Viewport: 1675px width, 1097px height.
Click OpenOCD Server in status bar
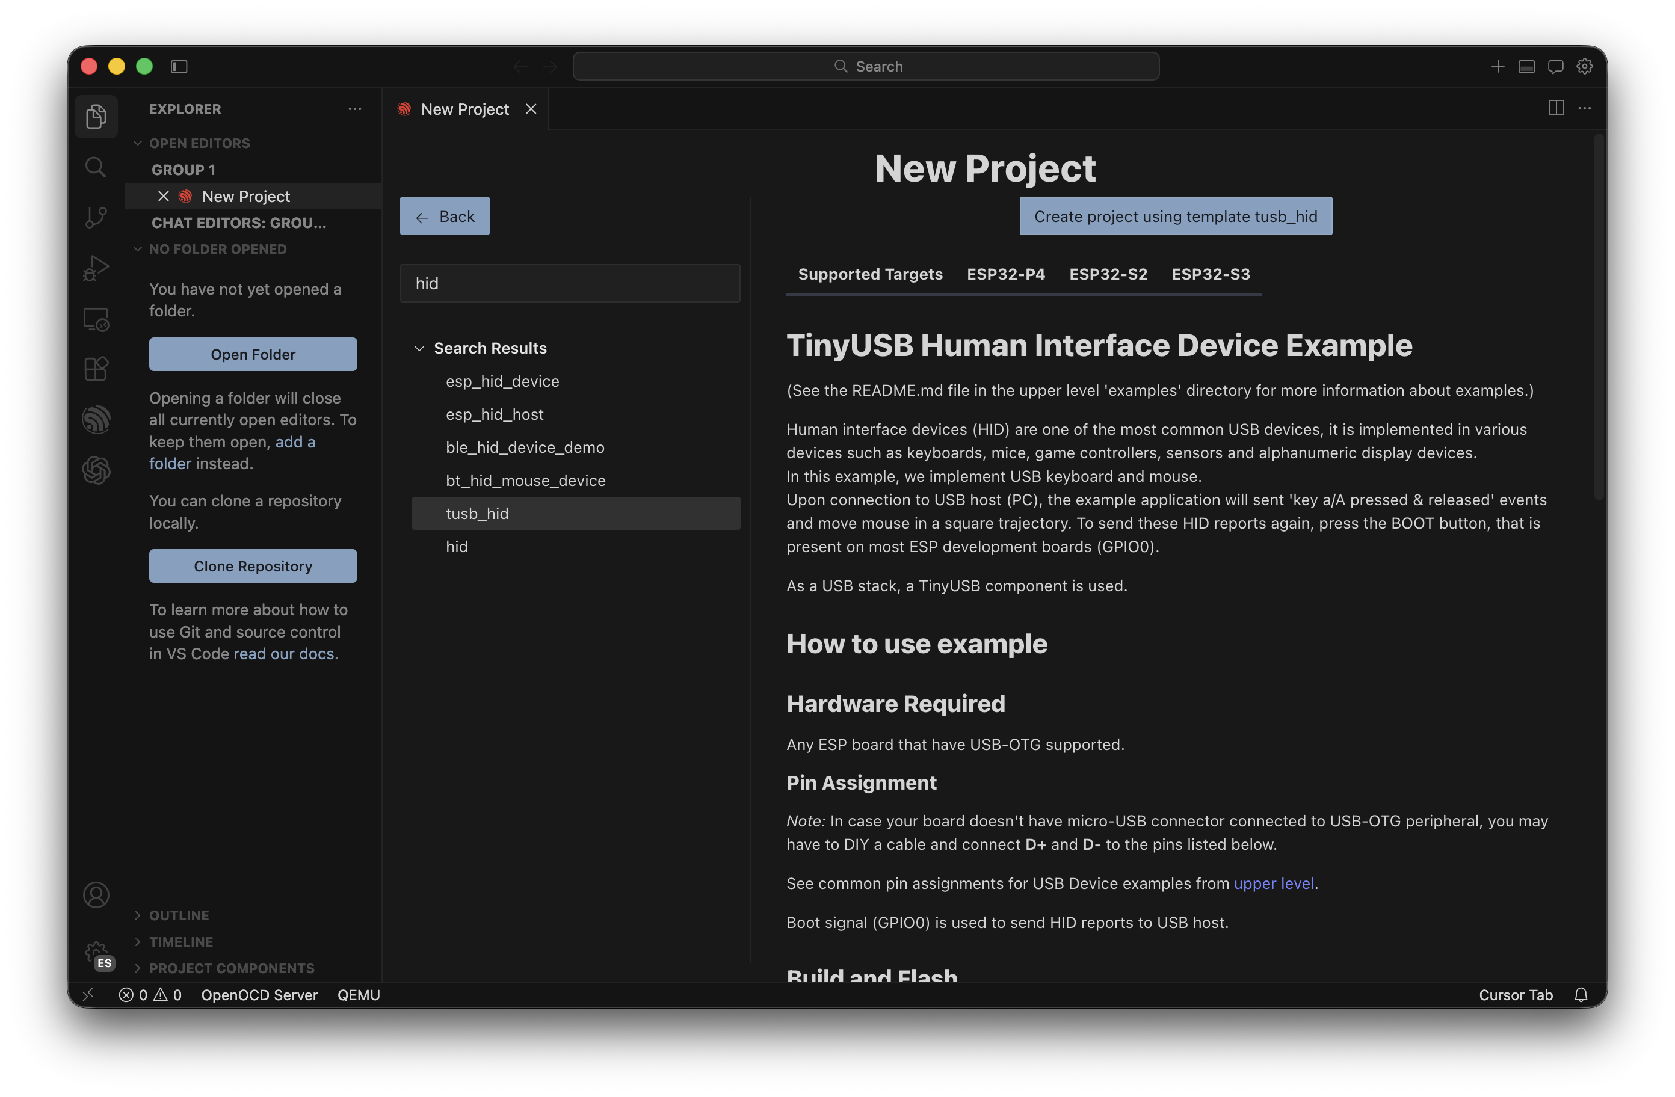tap(260, 994)
